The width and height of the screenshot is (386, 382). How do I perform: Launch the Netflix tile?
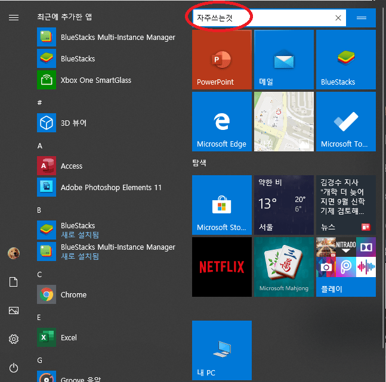[x=222, y=267]
